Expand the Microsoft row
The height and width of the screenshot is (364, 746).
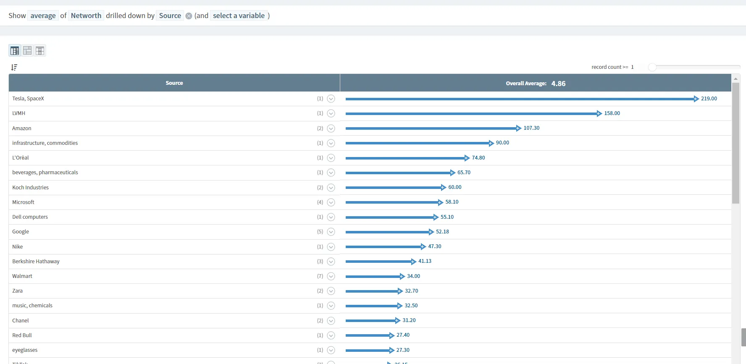(331, 202)
